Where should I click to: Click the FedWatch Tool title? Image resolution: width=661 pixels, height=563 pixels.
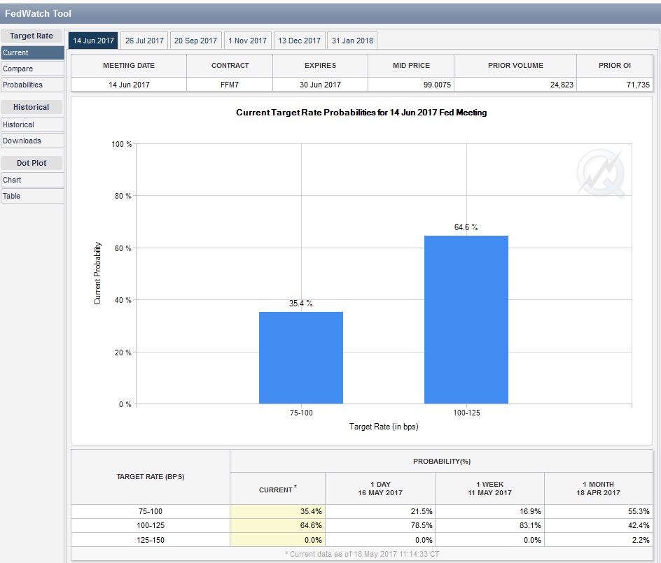point(38,13)
